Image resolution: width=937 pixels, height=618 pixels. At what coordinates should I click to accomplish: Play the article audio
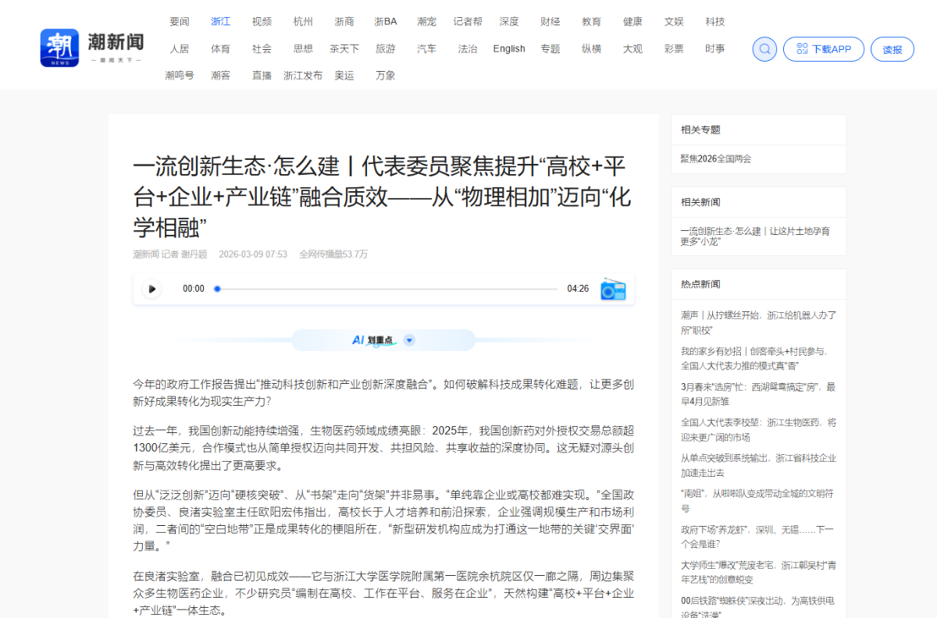click(151, 289)
